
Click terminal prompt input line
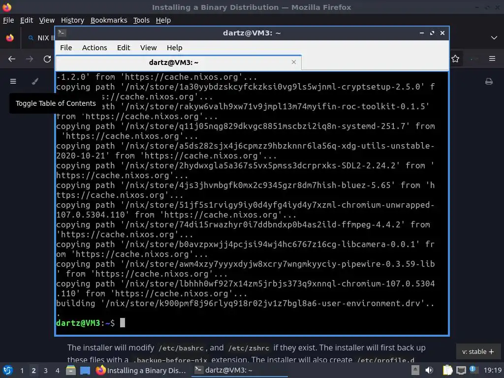[252, 323]
